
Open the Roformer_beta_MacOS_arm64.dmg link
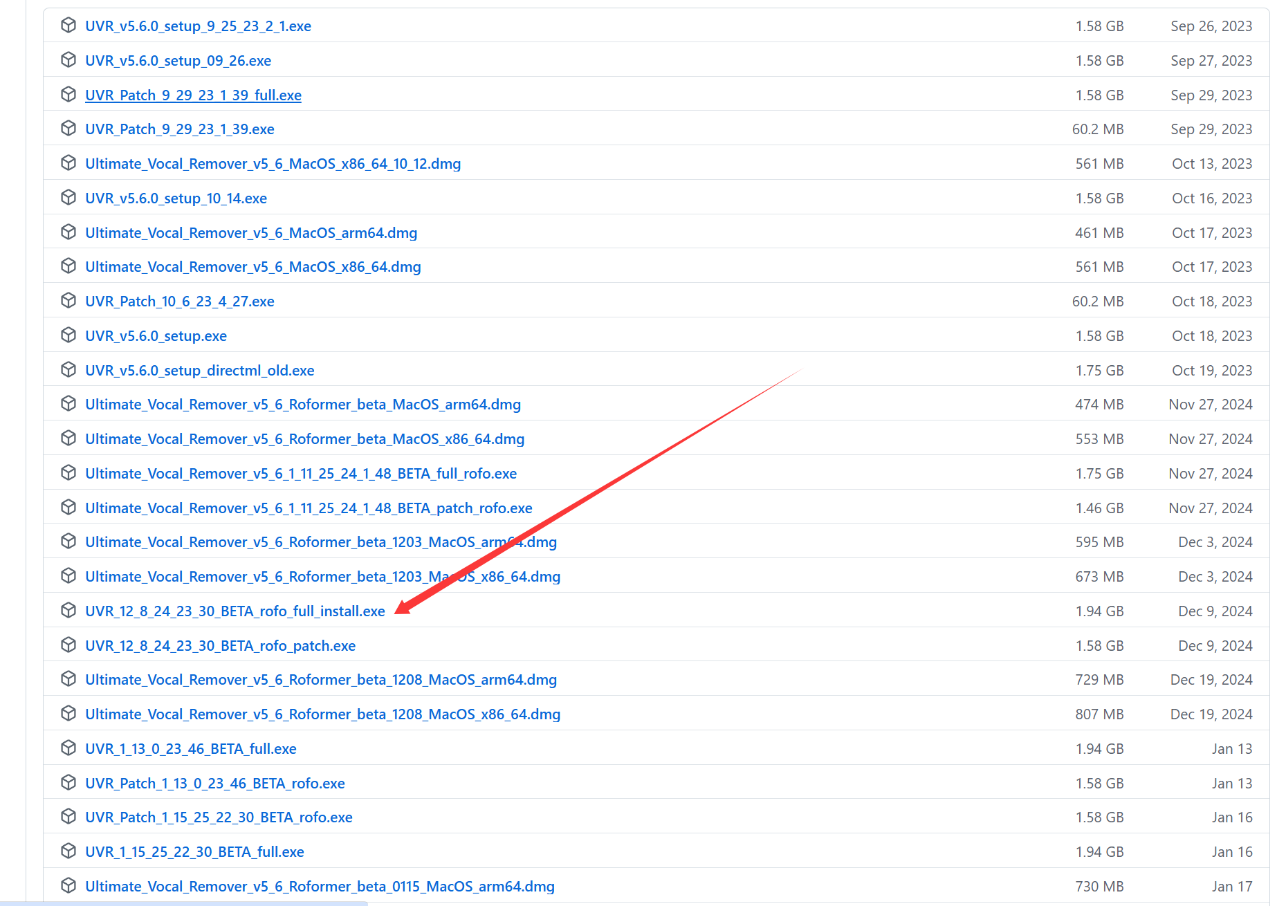(x=303, y=405)
